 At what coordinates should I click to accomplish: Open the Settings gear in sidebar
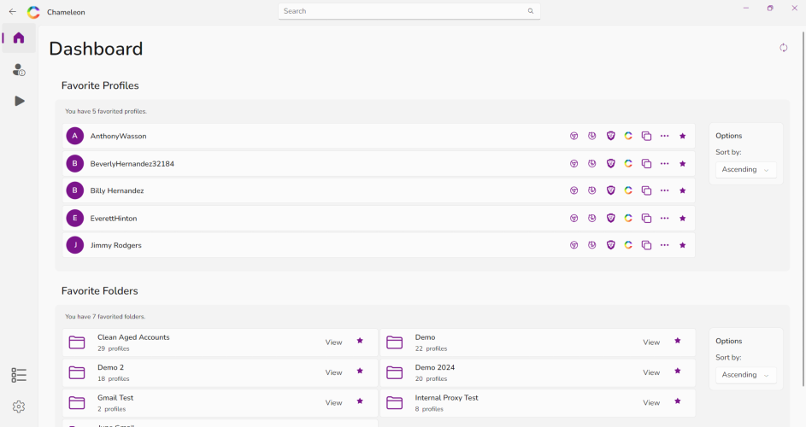point(19,407)
